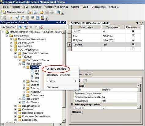Click the generate change script icon
Screen dimensions: 145x126
pos(5,18)
